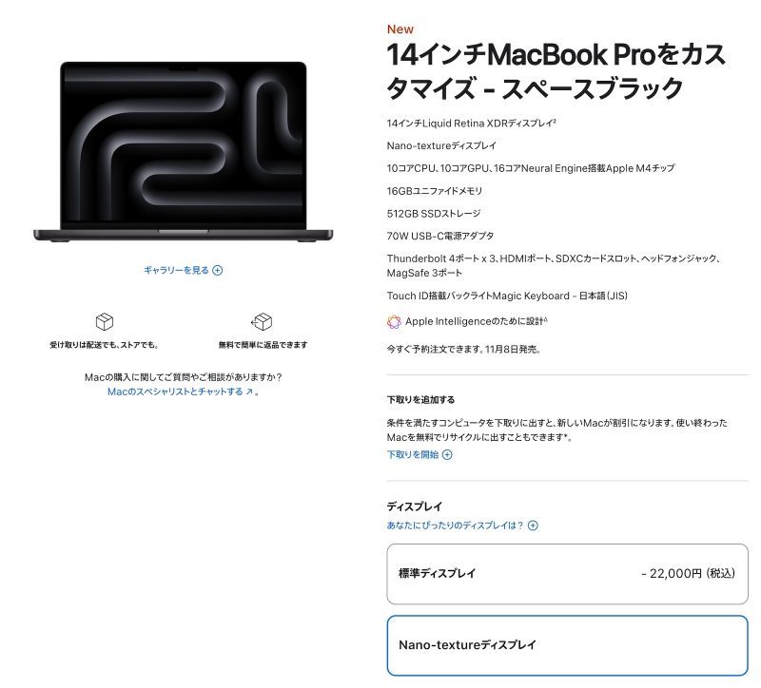Click the plus icon beside ギャラリーを見る

tap(218, 271)
